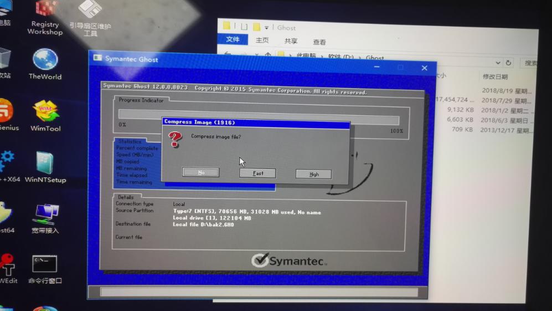Open the 文件 tab in Explorer

[233, 39]
